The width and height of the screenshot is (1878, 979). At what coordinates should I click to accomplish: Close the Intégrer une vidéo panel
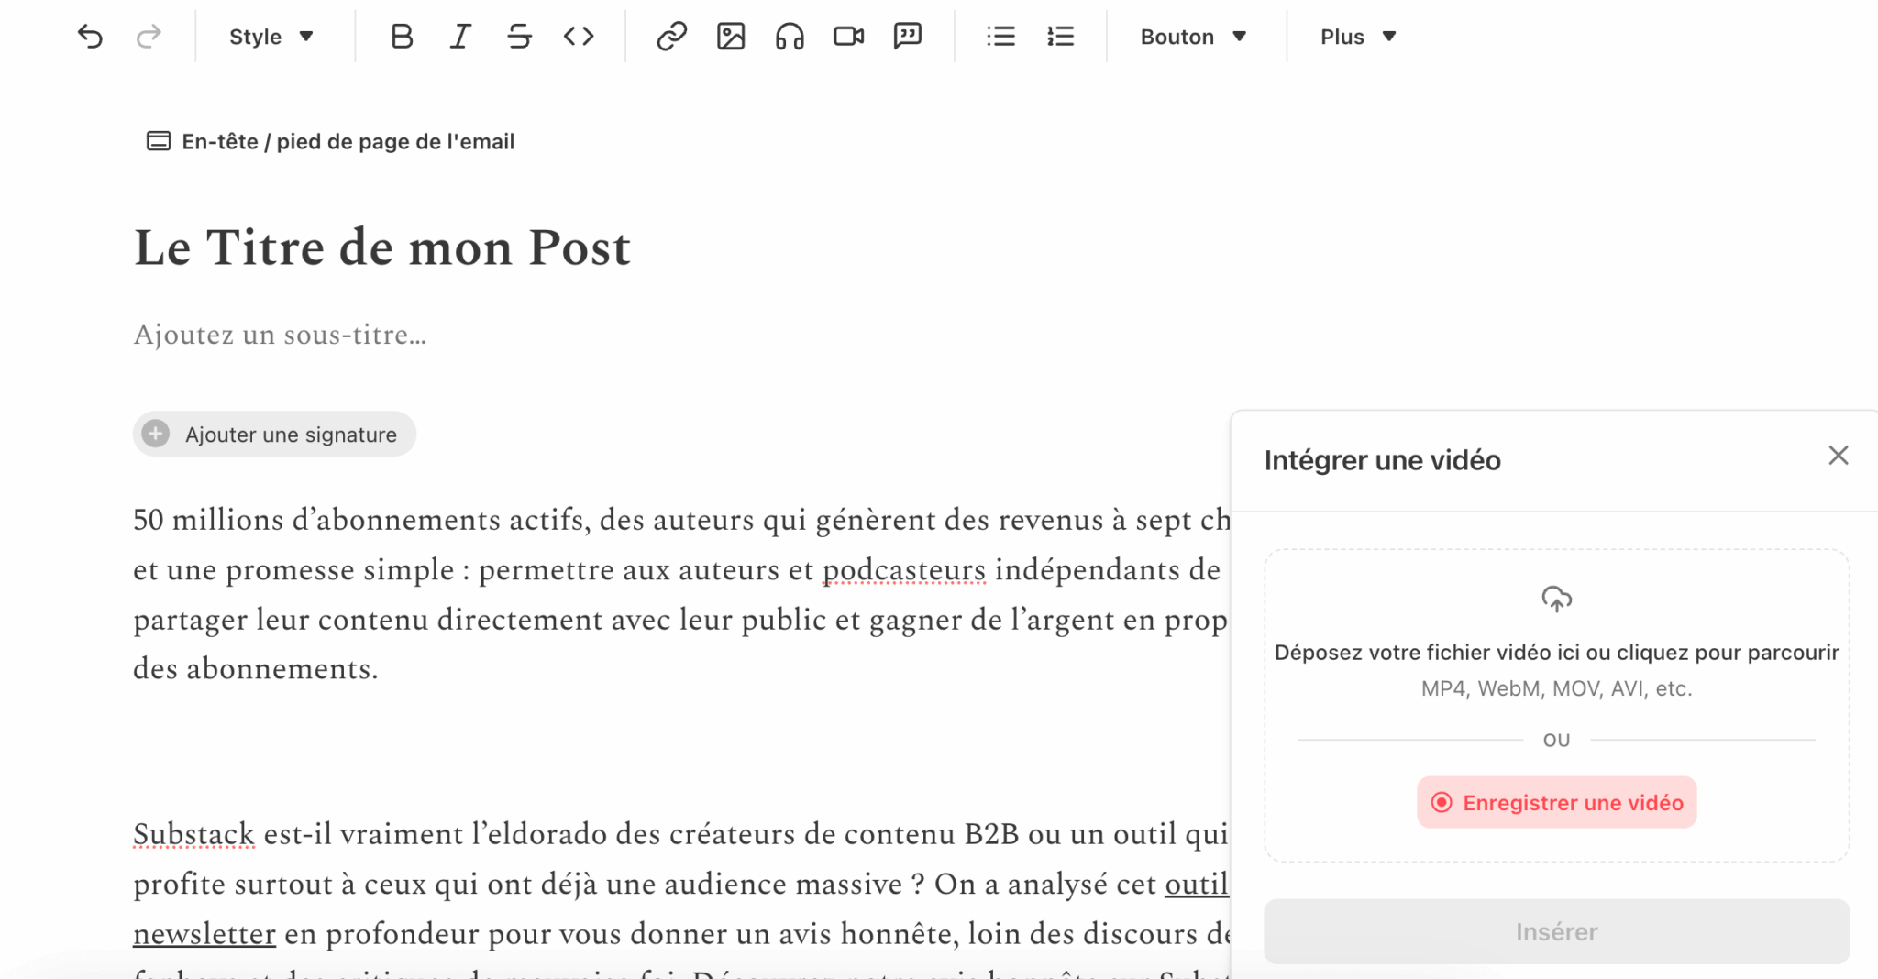pyautogui.click(x=1838, y=456)
